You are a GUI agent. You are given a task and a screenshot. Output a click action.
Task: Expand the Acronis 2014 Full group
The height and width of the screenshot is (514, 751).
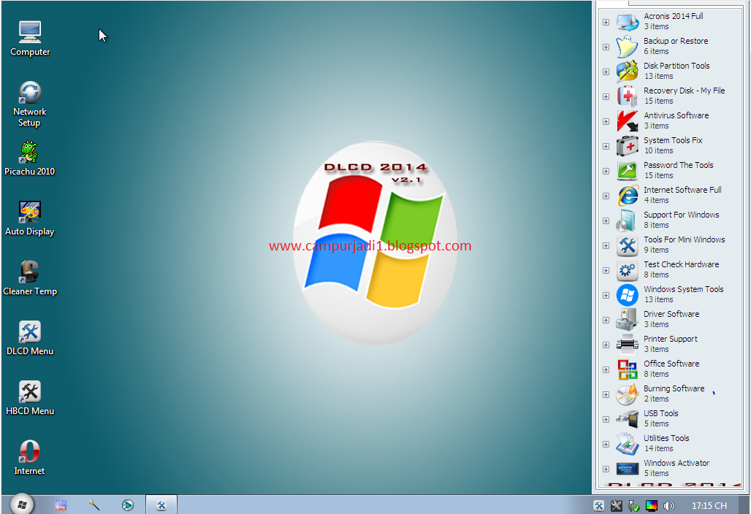(x=606, y=22)
